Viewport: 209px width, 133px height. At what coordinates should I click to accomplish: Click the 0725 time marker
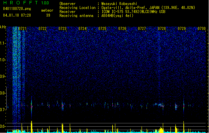[x=102, y=29]
